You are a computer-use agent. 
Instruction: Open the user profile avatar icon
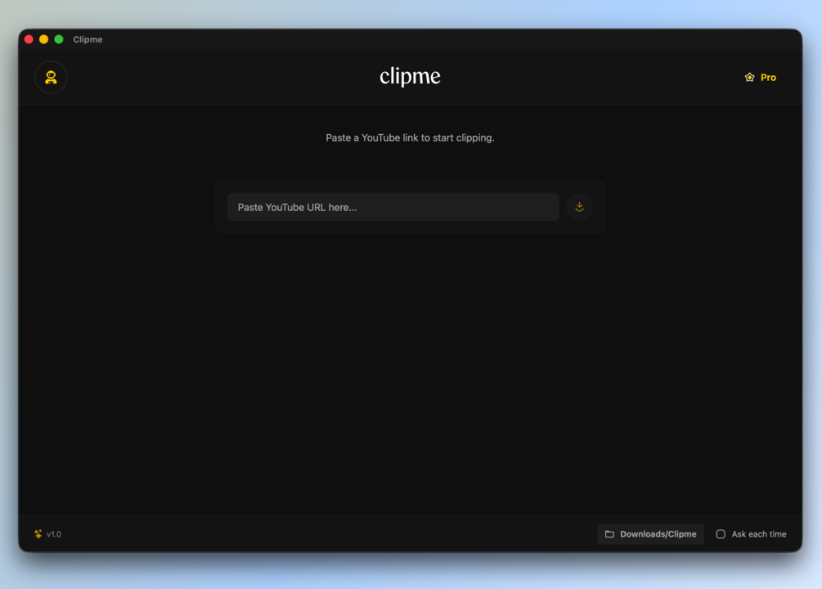pyautogui.click(x=51, y=77)
